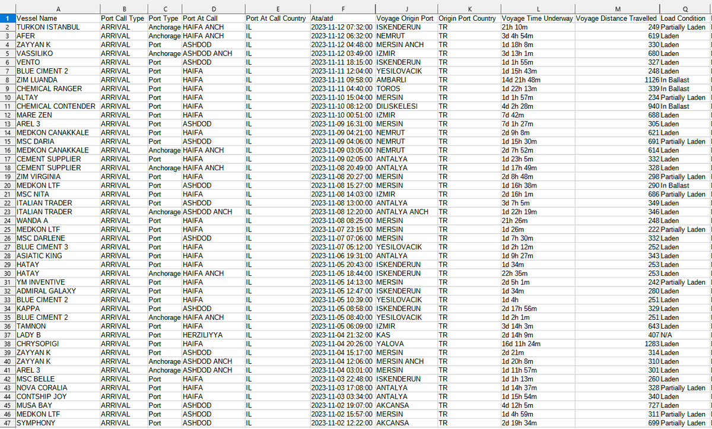The width and height of the screenshot is (712, 429).
Task: Select row 24 header number
Action: tap(7, 221)
